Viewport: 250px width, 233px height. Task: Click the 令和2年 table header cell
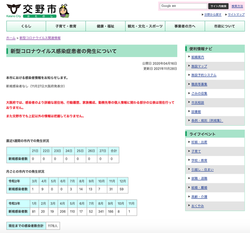[x=18, y=182]
